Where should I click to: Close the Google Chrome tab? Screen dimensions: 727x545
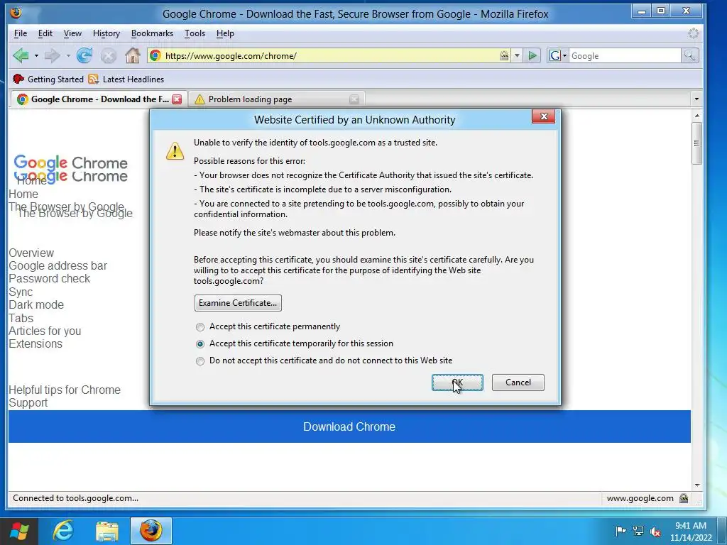pyautogui.click(x=177, y=99)
